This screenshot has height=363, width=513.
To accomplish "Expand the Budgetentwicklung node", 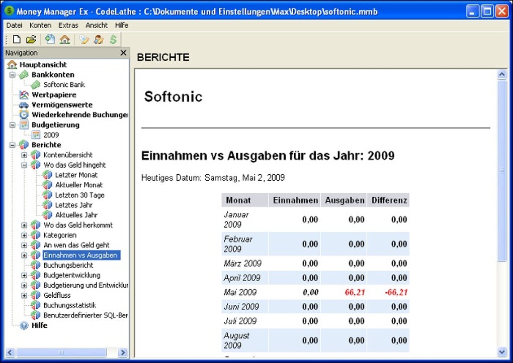I will tap(24, 276).
